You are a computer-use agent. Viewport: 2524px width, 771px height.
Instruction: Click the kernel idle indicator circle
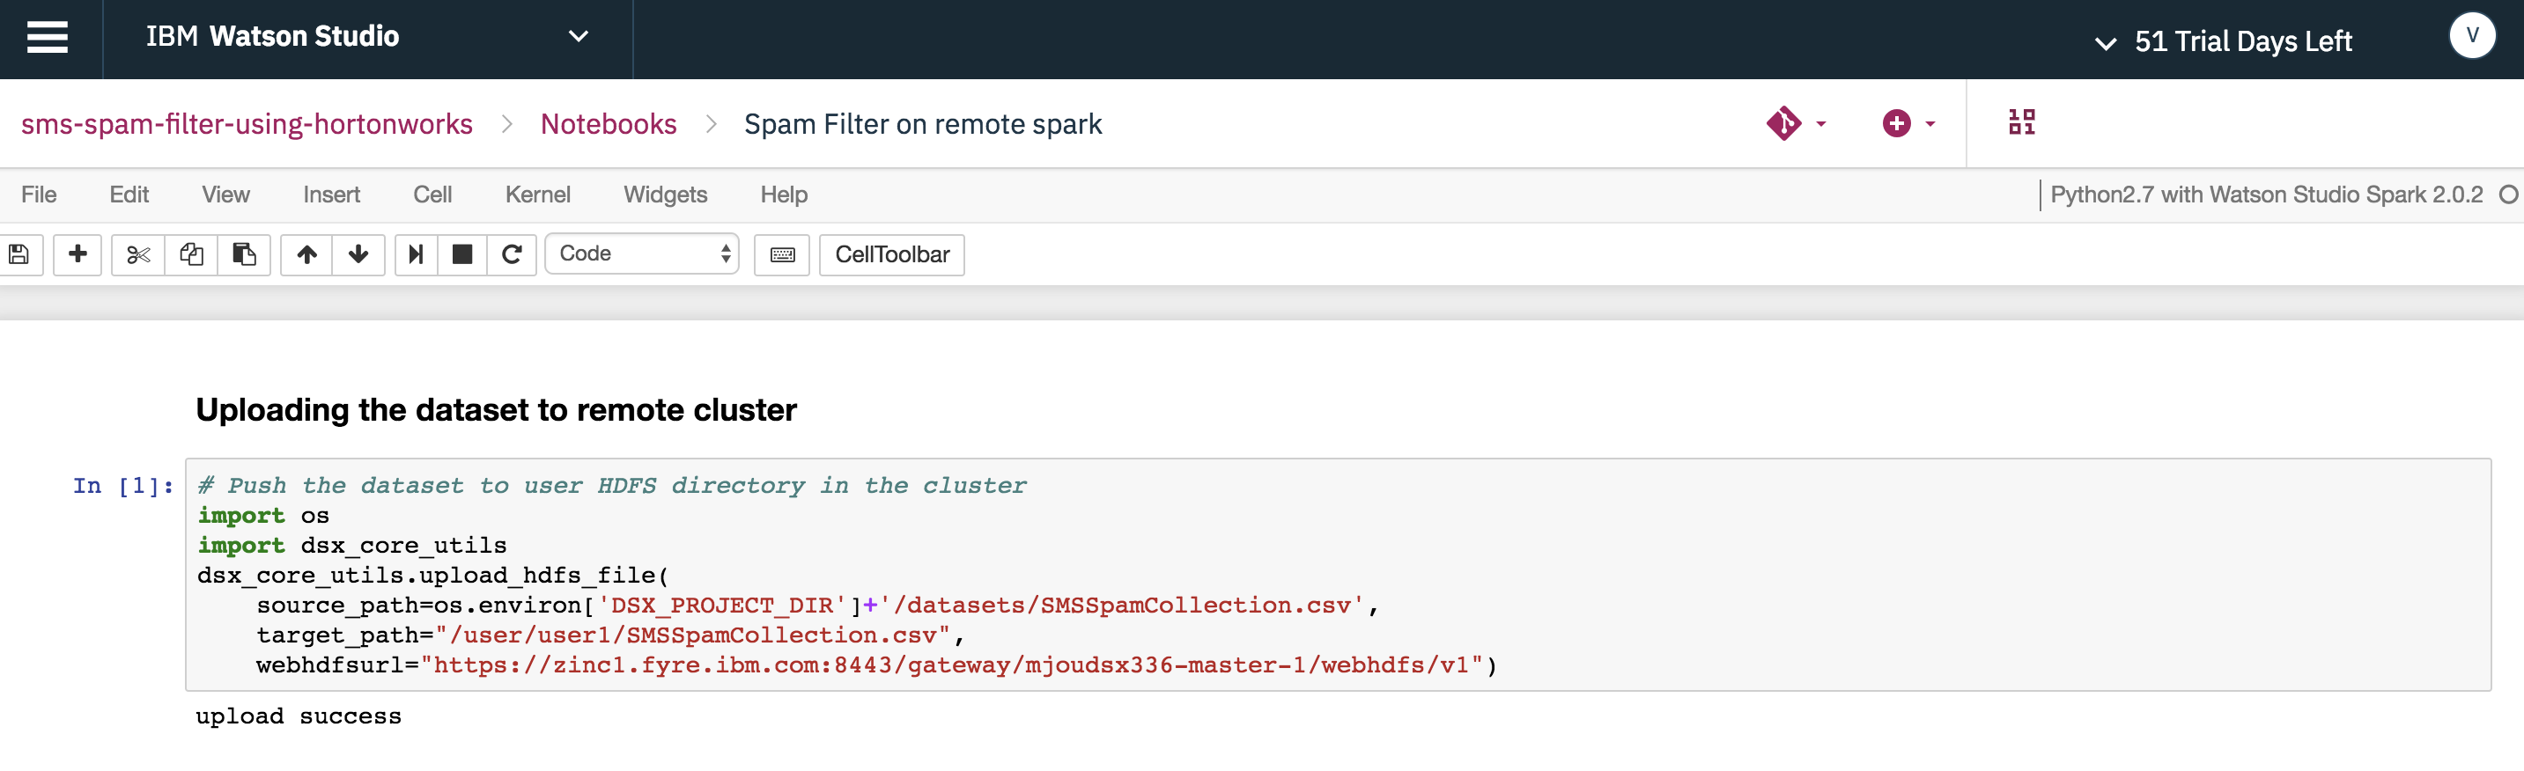tap(2508, 195)
